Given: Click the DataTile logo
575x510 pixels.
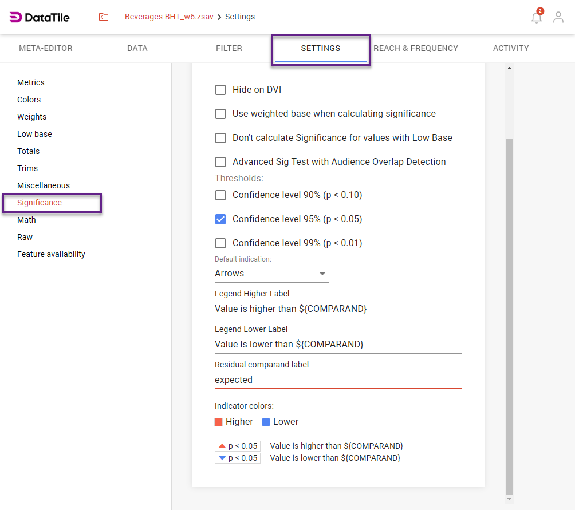Looking at the screenshot, I should click(40, 17).
